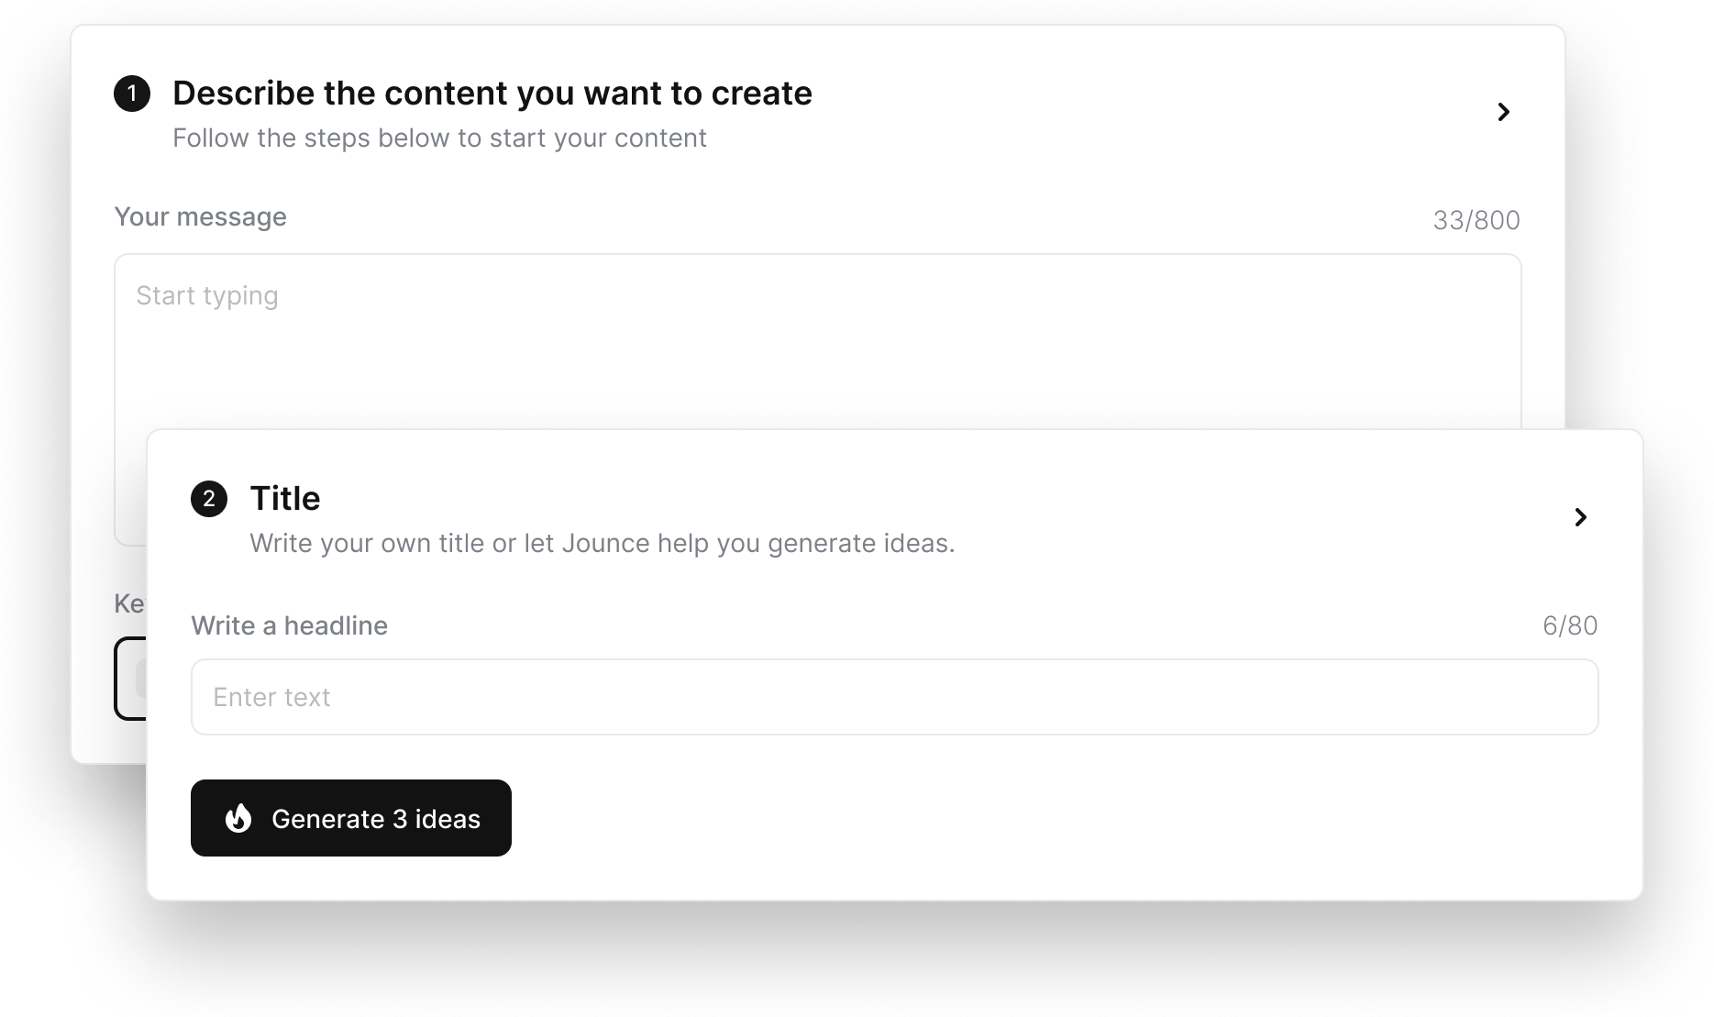
Task: Click the partially hidden "Ke" label
Action: [128, 603]
